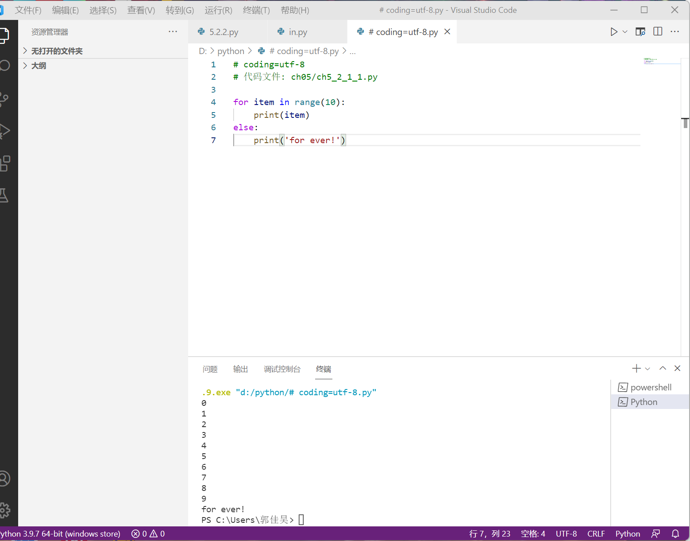Click the feedback icon in status bar

656,534
